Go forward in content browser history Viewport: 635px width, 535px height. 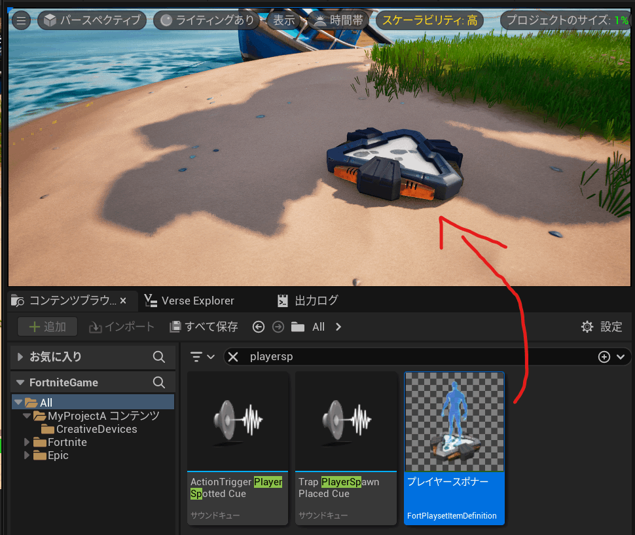point(278,327)
